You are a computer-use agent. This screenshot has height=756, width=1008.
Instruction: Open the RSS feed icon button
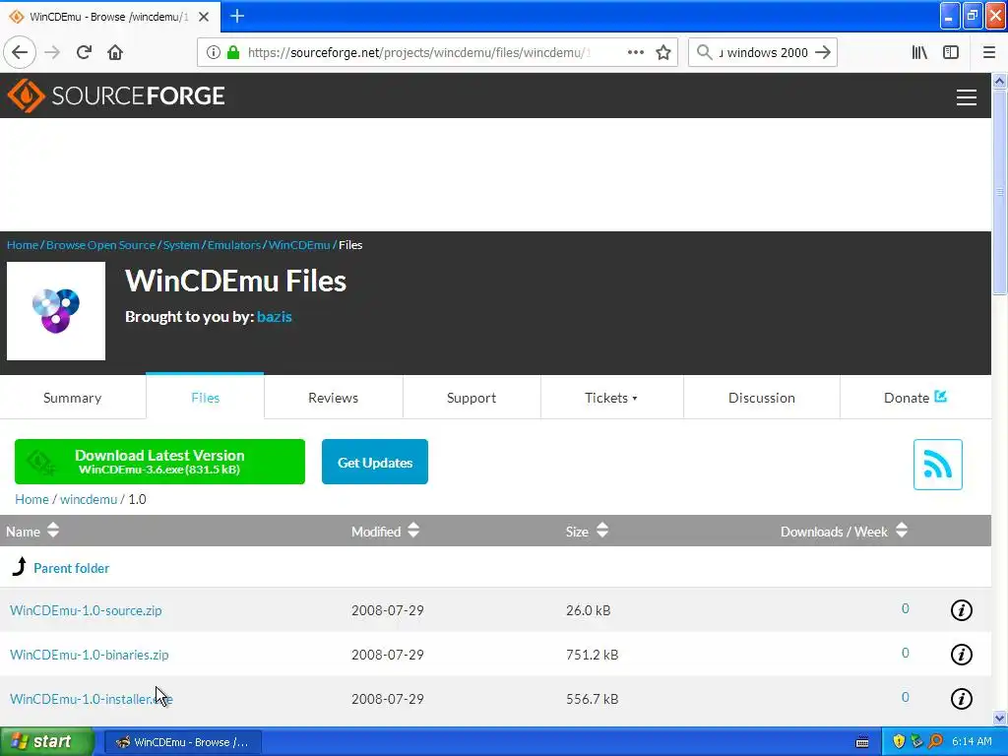937,465
